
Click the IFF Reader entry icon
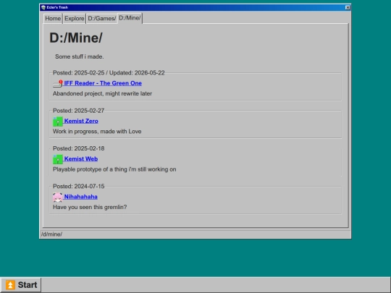point(58,83)
